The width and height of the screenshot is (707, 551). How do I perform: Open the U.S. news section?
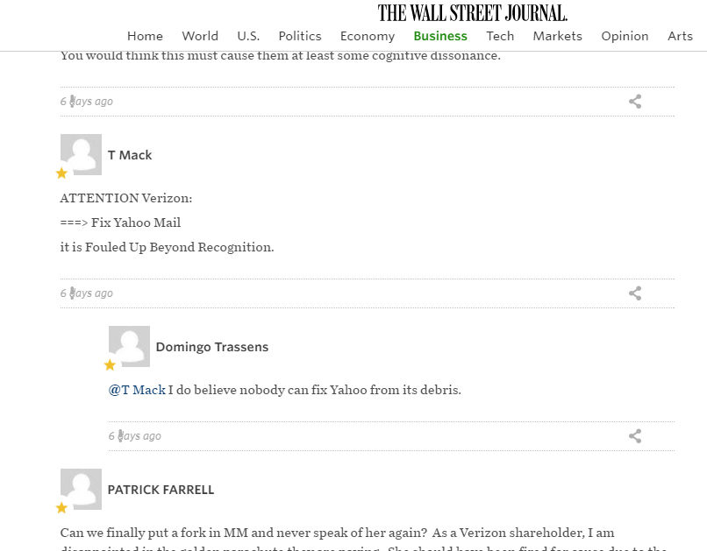[248, 36]
